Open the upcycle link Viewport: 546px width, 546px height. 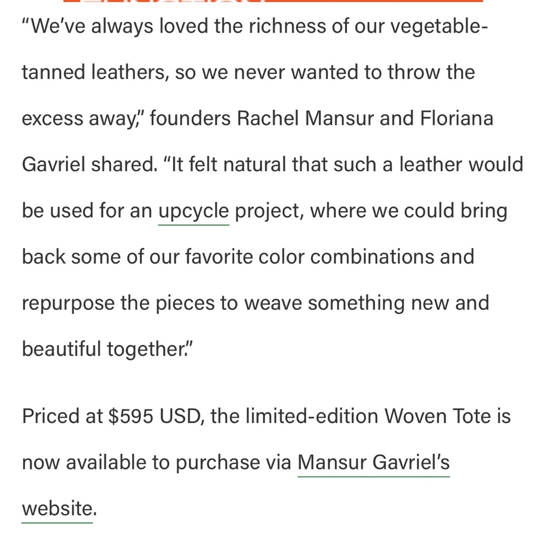click(193, 211)
